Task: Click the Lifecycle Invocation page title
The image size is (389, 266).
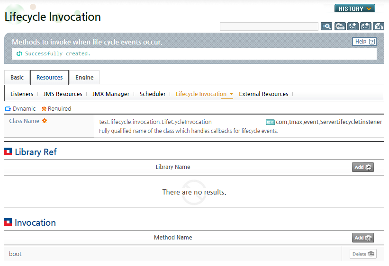Action: coord(53,17)
